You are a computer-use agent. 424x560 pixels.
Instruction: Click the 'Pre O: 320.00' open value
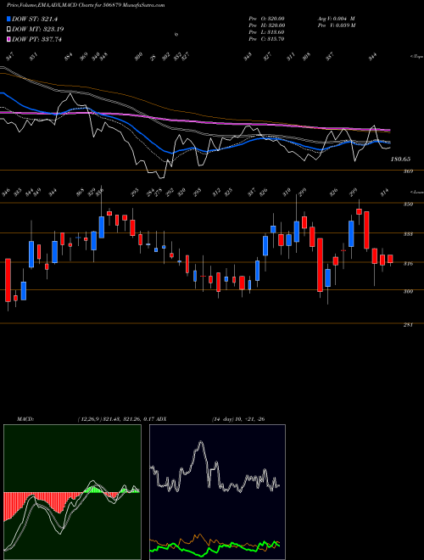click(266, 19)
